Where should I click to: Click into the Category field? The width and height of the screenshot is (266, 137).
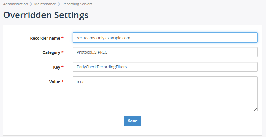click(165, 52)
